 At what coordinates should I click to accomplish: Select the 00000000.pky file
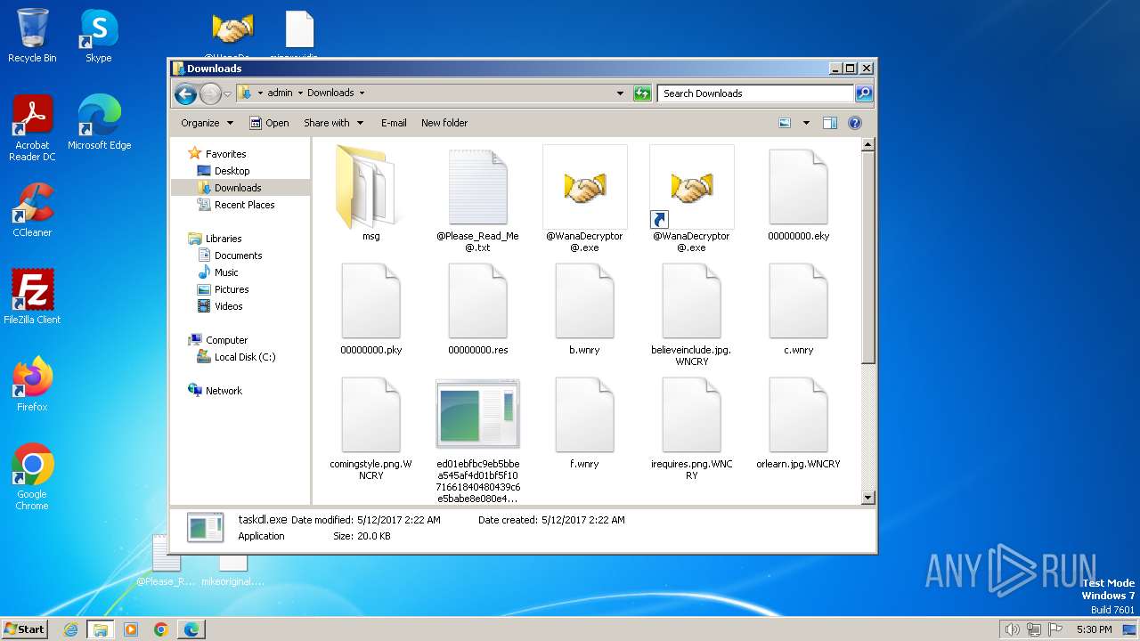click(x=370, y=309)
